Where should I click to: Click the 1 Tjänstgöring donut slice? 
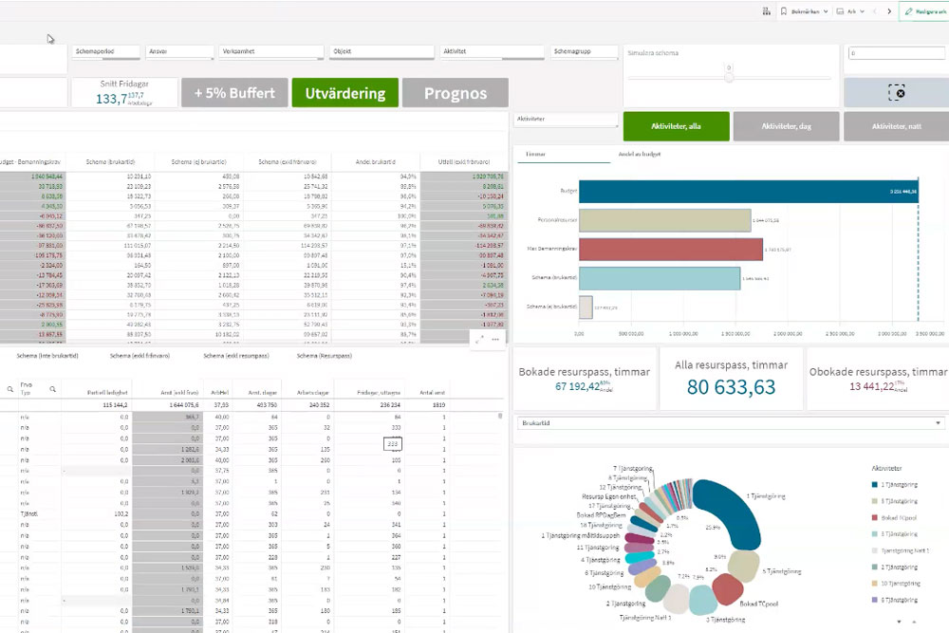(x=731, y=512)
